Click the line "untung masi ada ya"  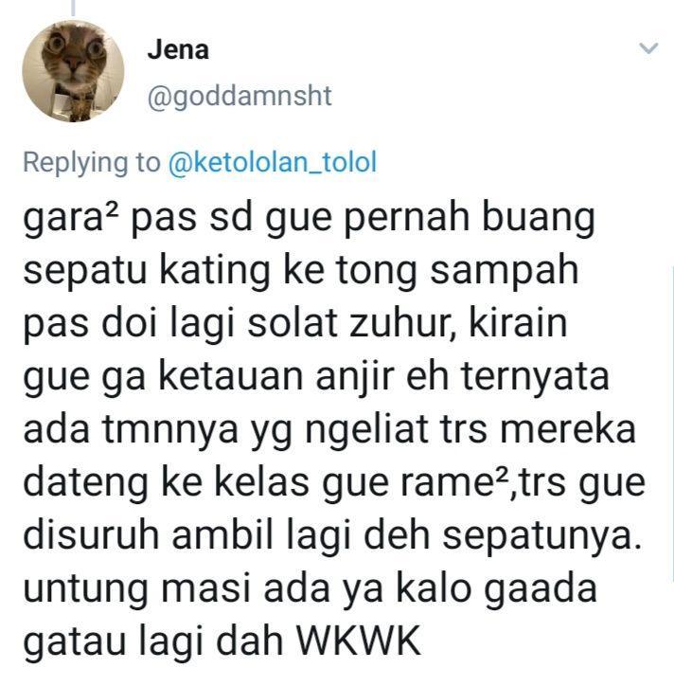(x=310, y=589)
